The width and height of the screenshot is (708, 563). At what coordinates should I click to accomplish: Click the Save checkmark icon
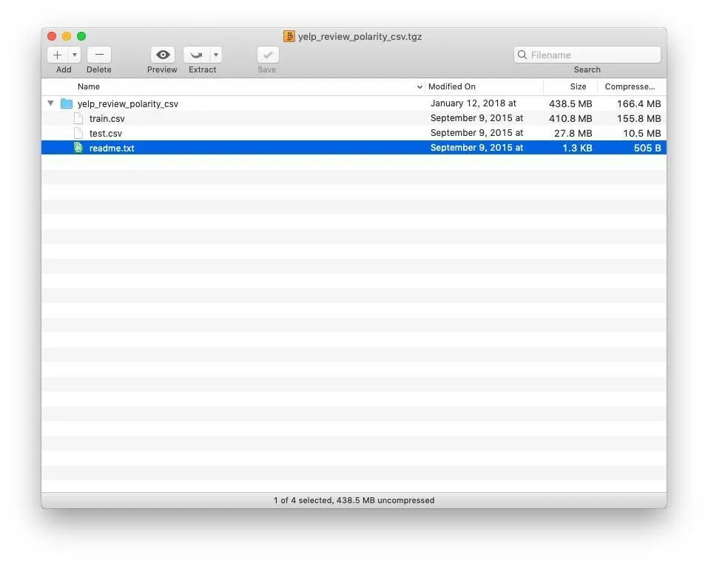(268, 55)
